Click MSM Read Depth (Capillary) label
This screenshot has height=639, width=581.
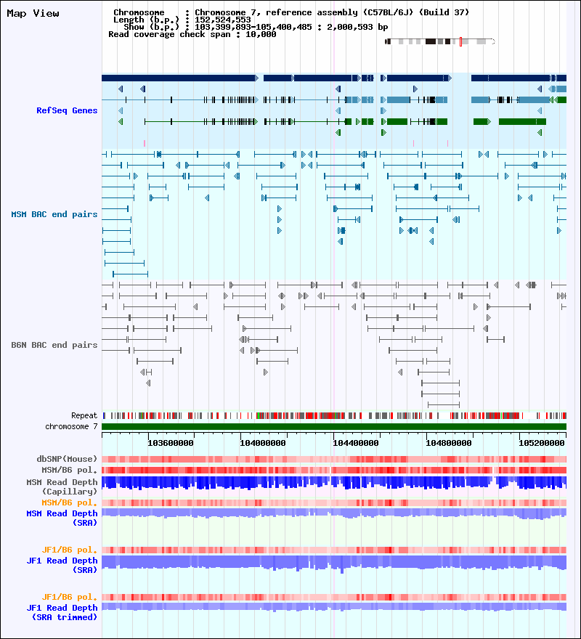point(62,487)
